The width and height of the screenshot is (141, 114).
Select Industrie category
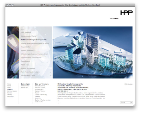tap(38, 98)
